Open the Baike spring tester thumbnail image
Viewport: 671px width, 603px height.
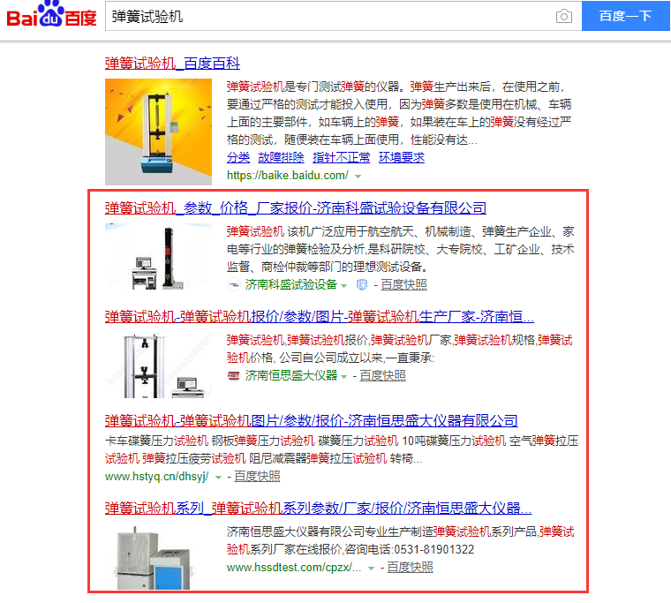[x=158, y=132]
